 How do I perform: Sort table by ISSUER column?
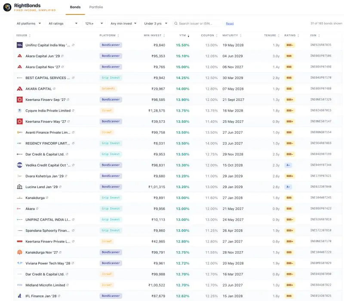(23, 36)
